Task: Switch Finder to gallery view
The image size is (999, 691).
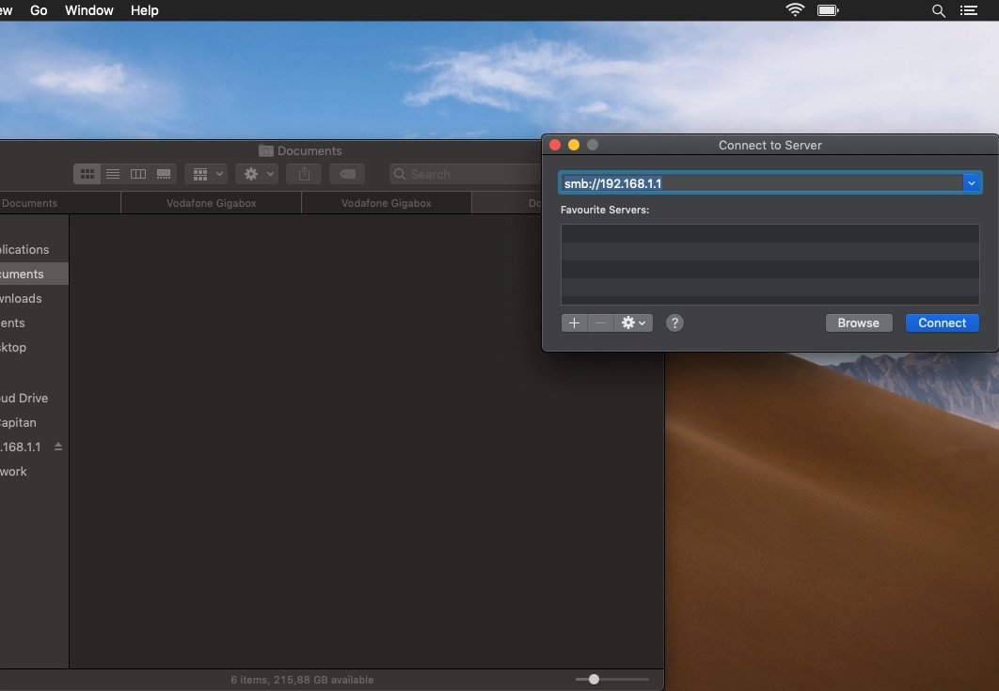Action: 163,174
